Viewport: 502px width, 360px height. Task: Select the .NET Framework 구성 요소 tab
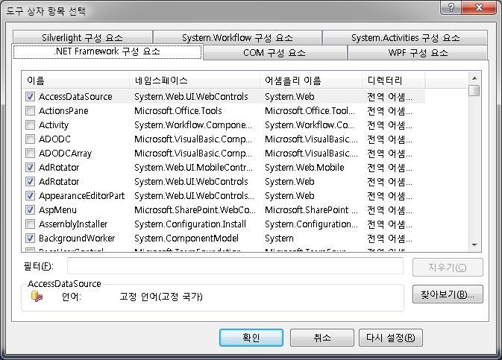click(107, 51)
